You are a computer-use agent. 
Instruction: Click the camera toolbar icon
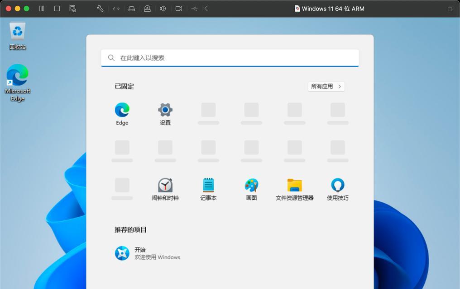pos(179,9)
